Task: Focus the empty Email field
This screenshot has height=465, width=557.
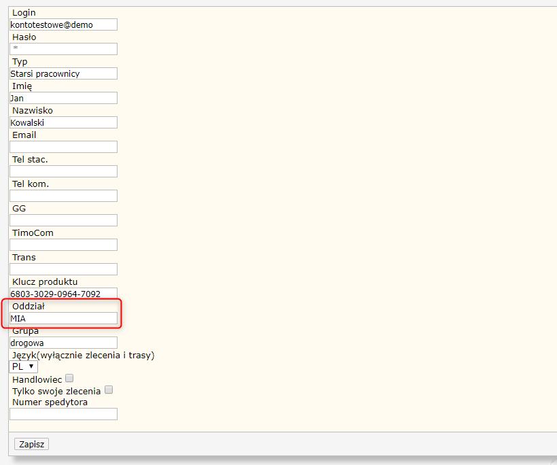Action: [63, 147]
